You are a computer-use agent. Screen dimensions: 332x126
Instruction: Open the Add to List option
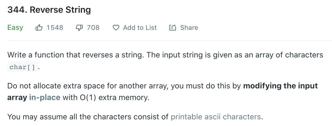tap(140, 28)
